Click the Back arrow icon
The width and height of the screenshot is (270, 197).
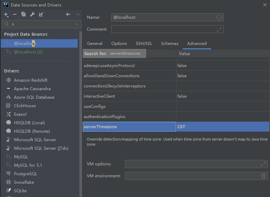(x=68, y=14)
